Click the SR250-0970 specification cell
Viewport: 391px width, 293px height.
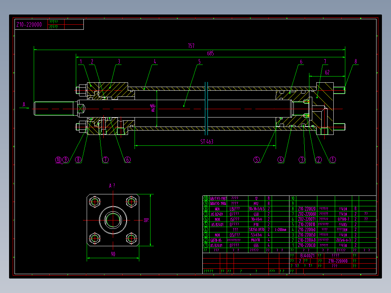point(256,230)
